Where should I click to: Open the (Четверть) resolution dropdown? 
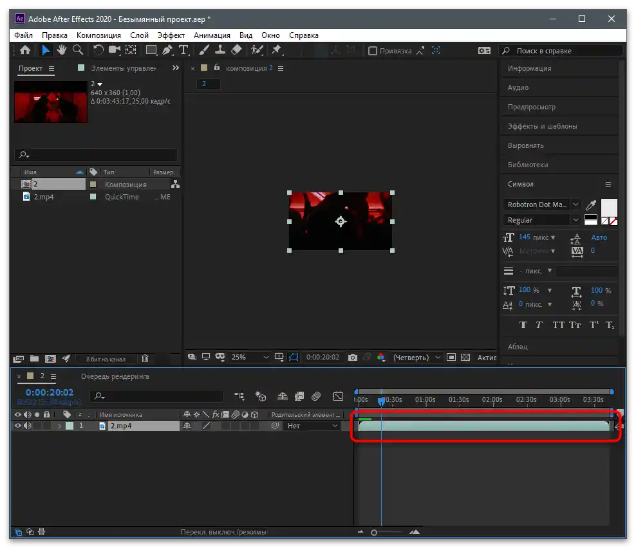click(416, 358)
